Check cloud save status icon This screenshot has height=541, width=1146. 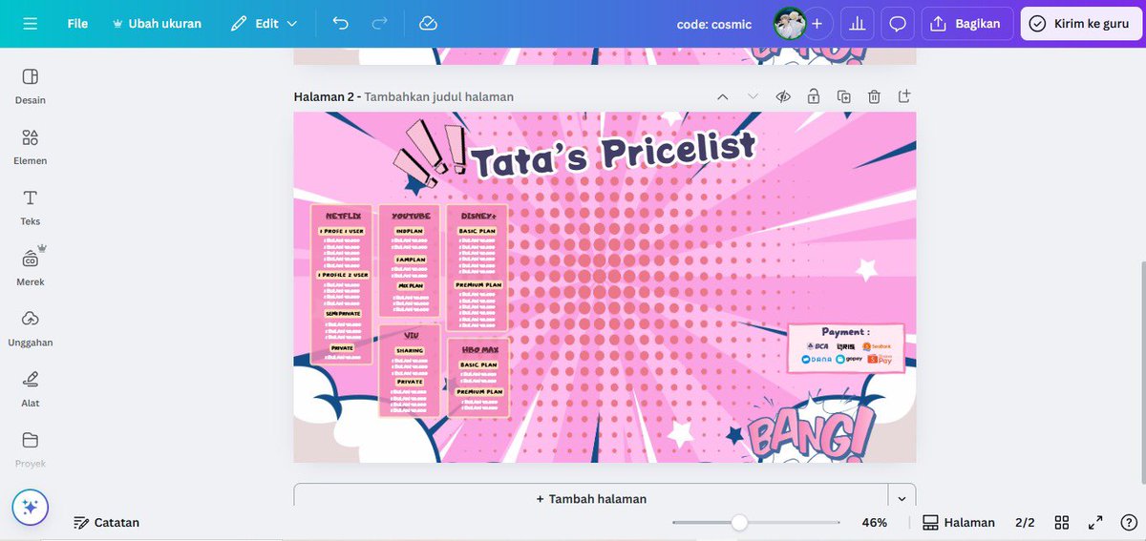point(428,23)
